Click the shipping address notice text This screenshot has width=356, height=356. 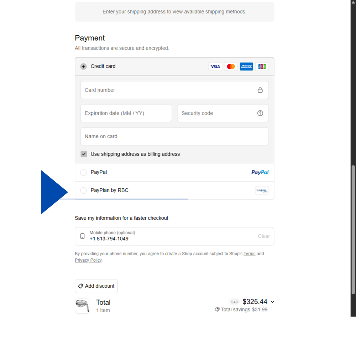click(x=174, y=12)
